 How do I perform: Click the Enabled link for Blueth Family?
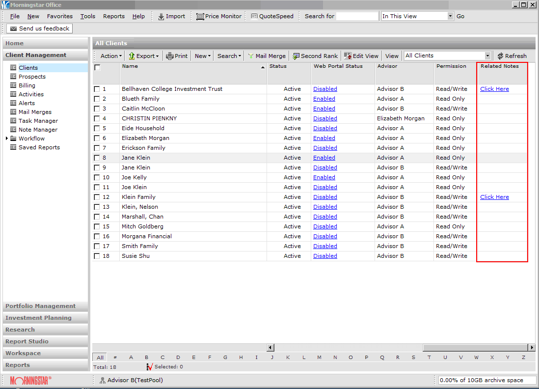pos(324,99)
